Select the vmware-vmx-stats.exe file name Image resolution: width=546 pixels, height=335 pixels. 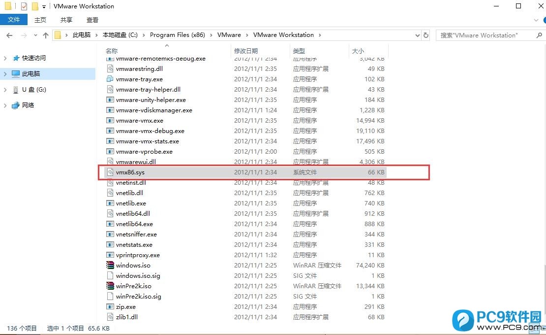click(x=147, y=141)
